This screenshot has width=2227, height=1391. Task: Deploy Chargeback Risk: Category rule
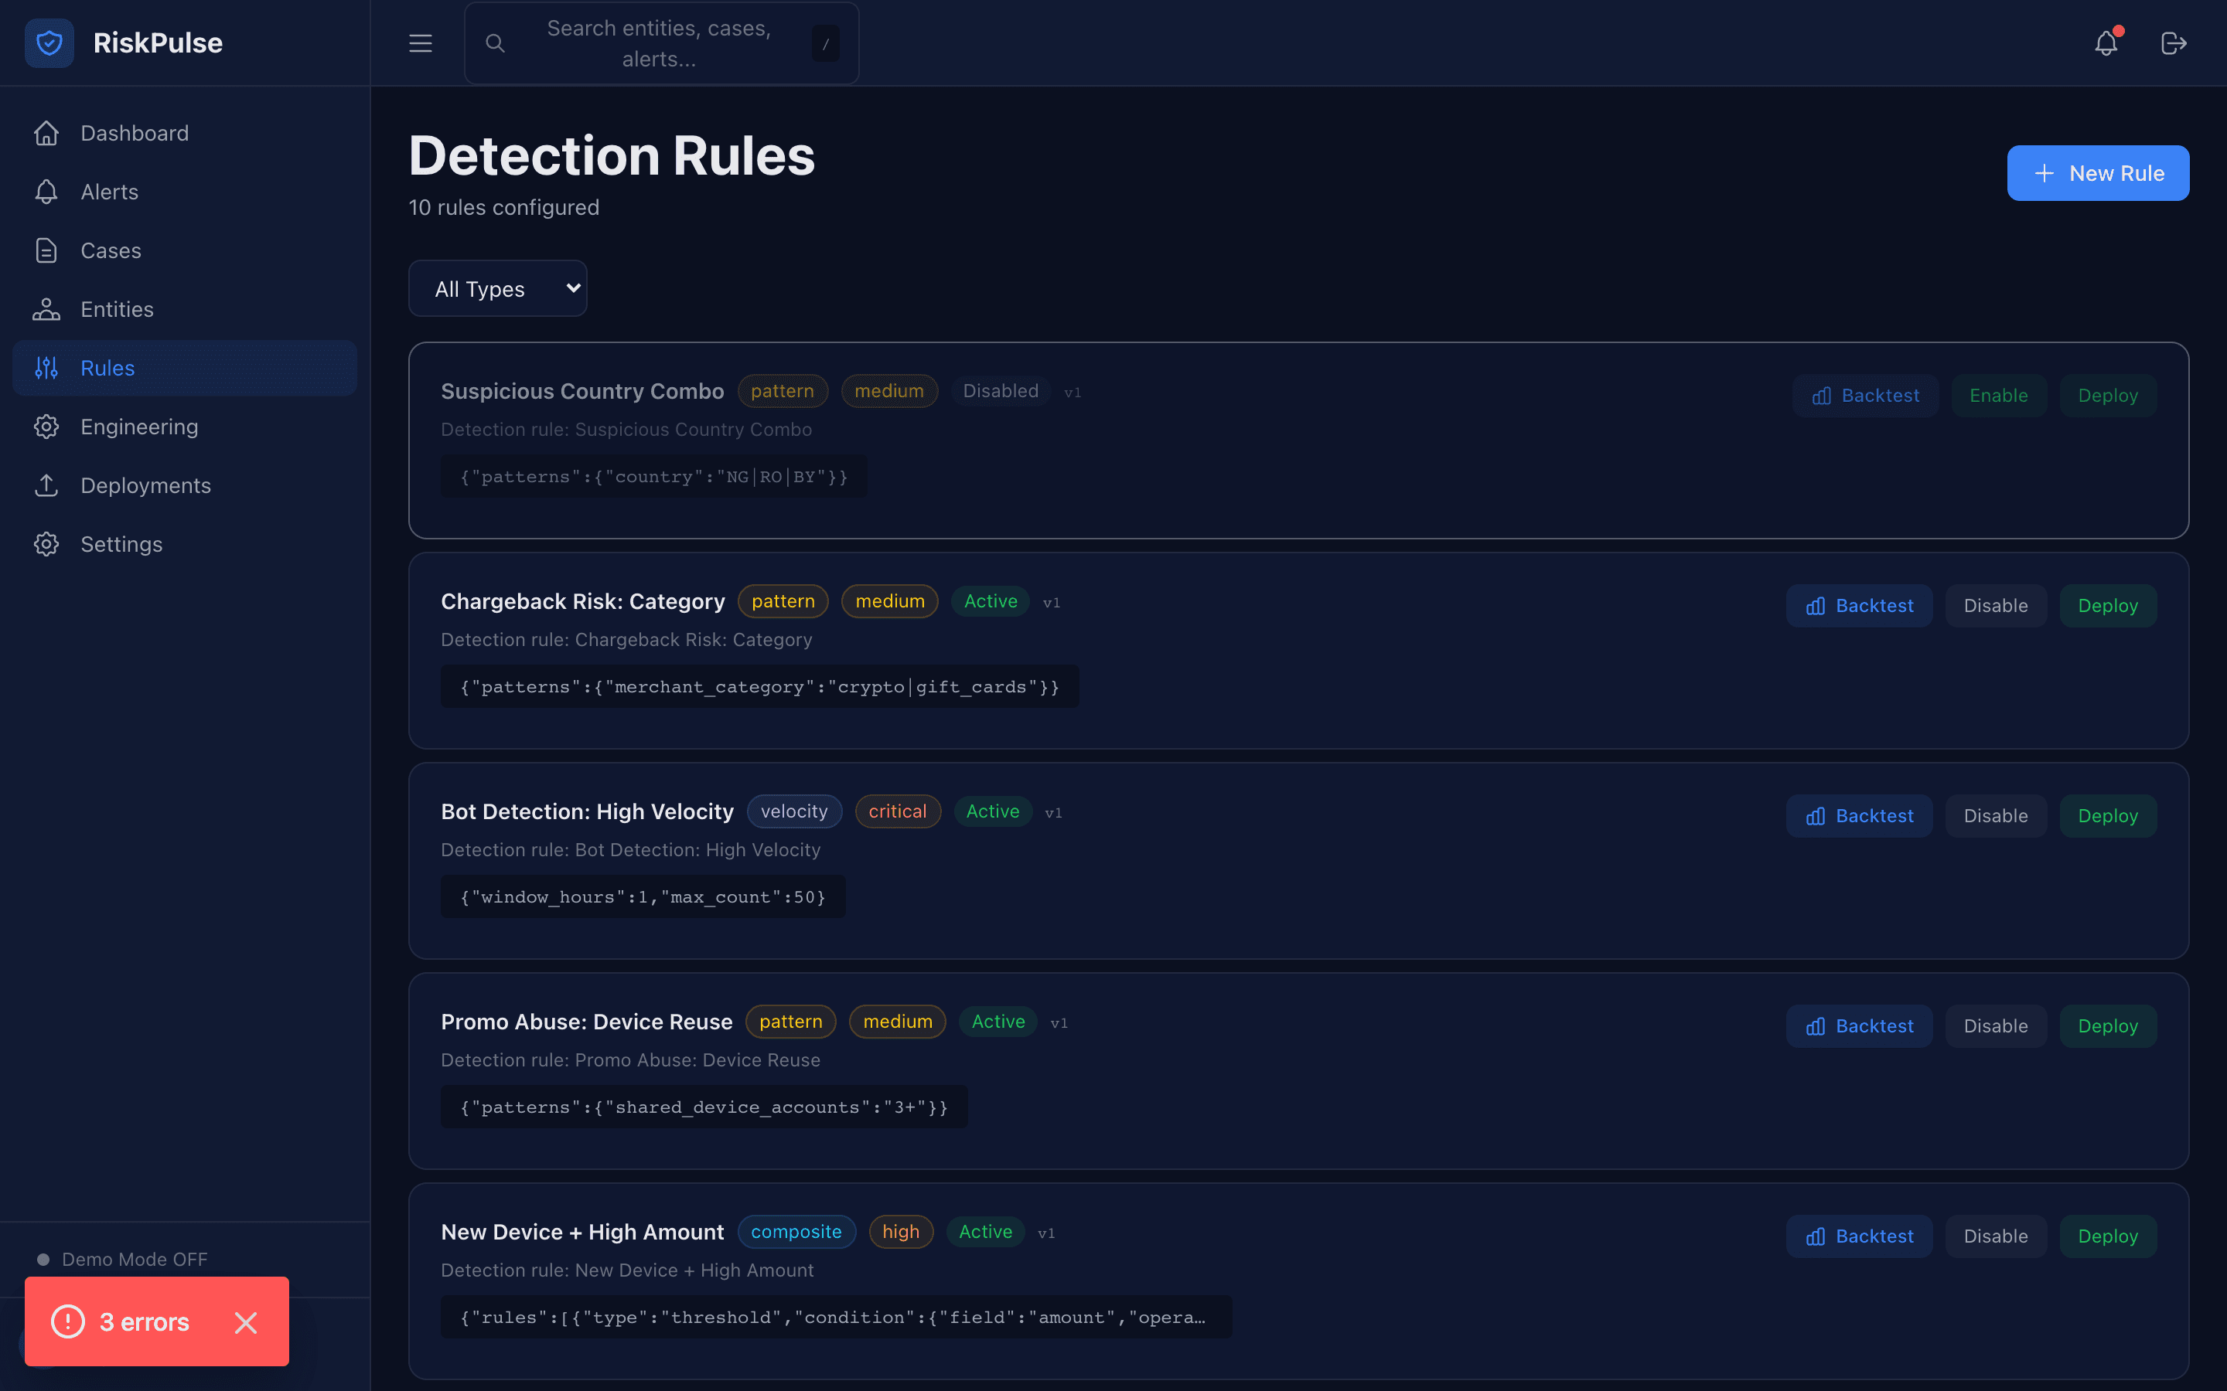pos(2107,605)
